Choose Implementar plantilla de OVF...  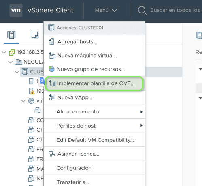[x=94, y=83]
